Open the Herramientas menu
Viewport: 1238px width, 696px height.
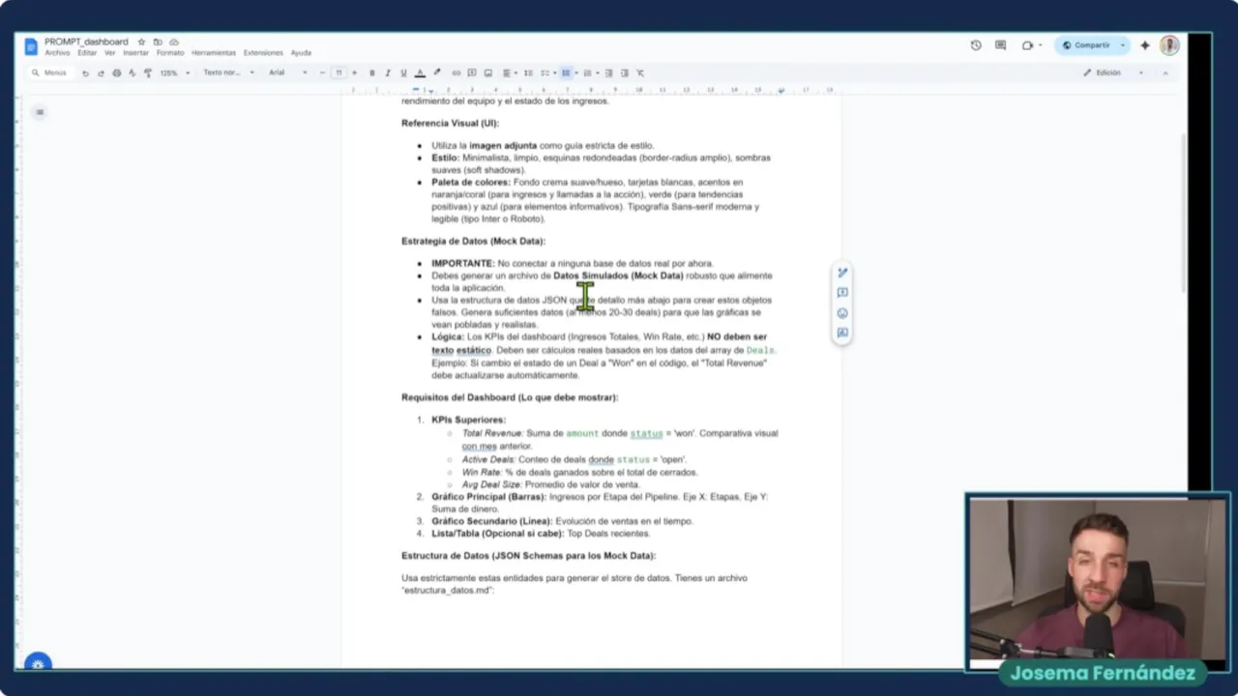pyautogui.click(x=214, y=52)
